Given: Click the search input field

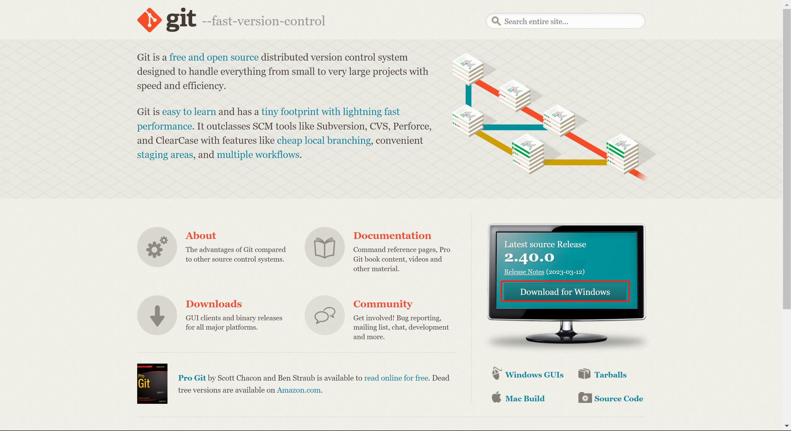Looking at the screenshot, I should coord(565,21).
